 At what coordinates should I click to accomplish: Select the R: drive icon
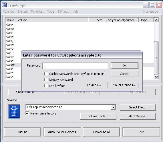(x=8, y=45)
